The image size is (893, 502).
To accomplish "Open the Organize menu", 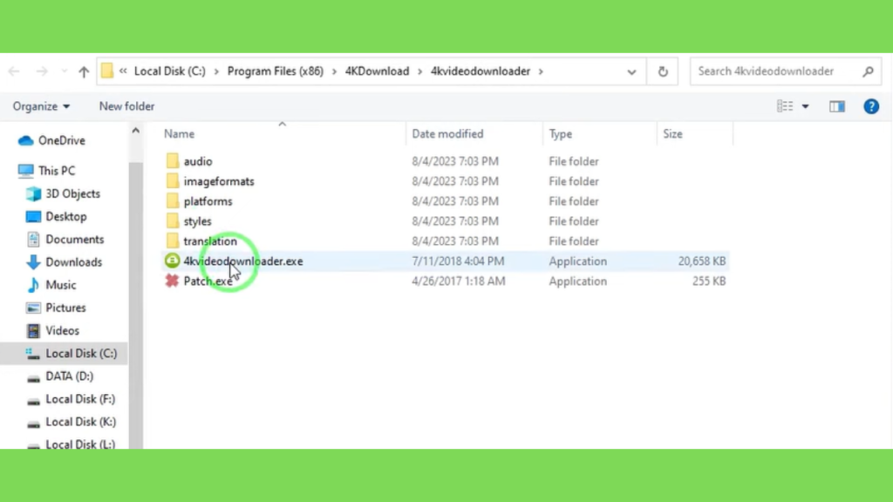I will (41, 106).
